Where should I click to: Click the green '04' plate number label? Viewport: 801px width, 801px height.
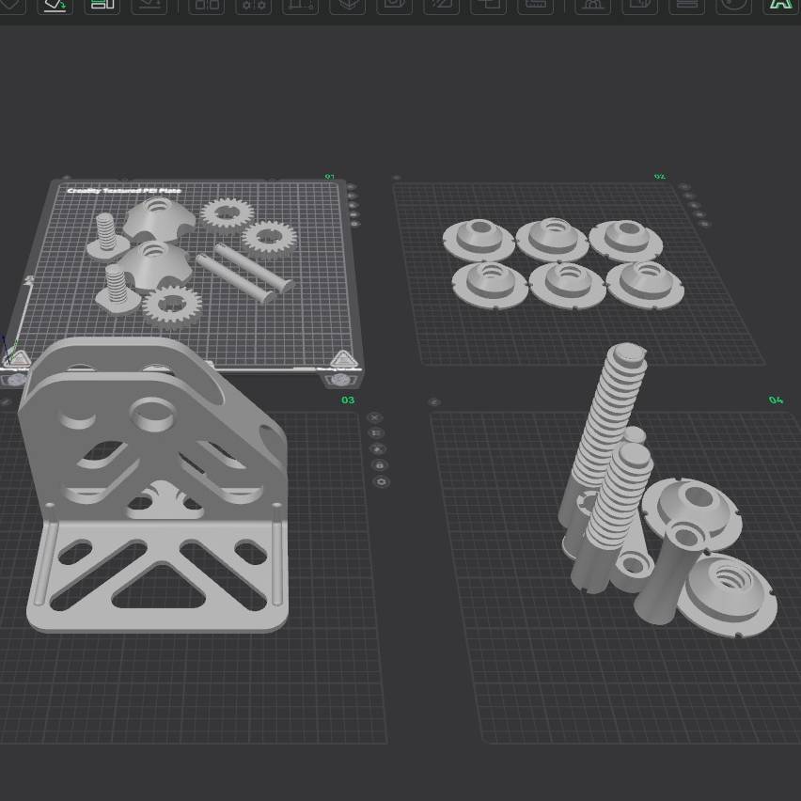[x=775, y=400]
